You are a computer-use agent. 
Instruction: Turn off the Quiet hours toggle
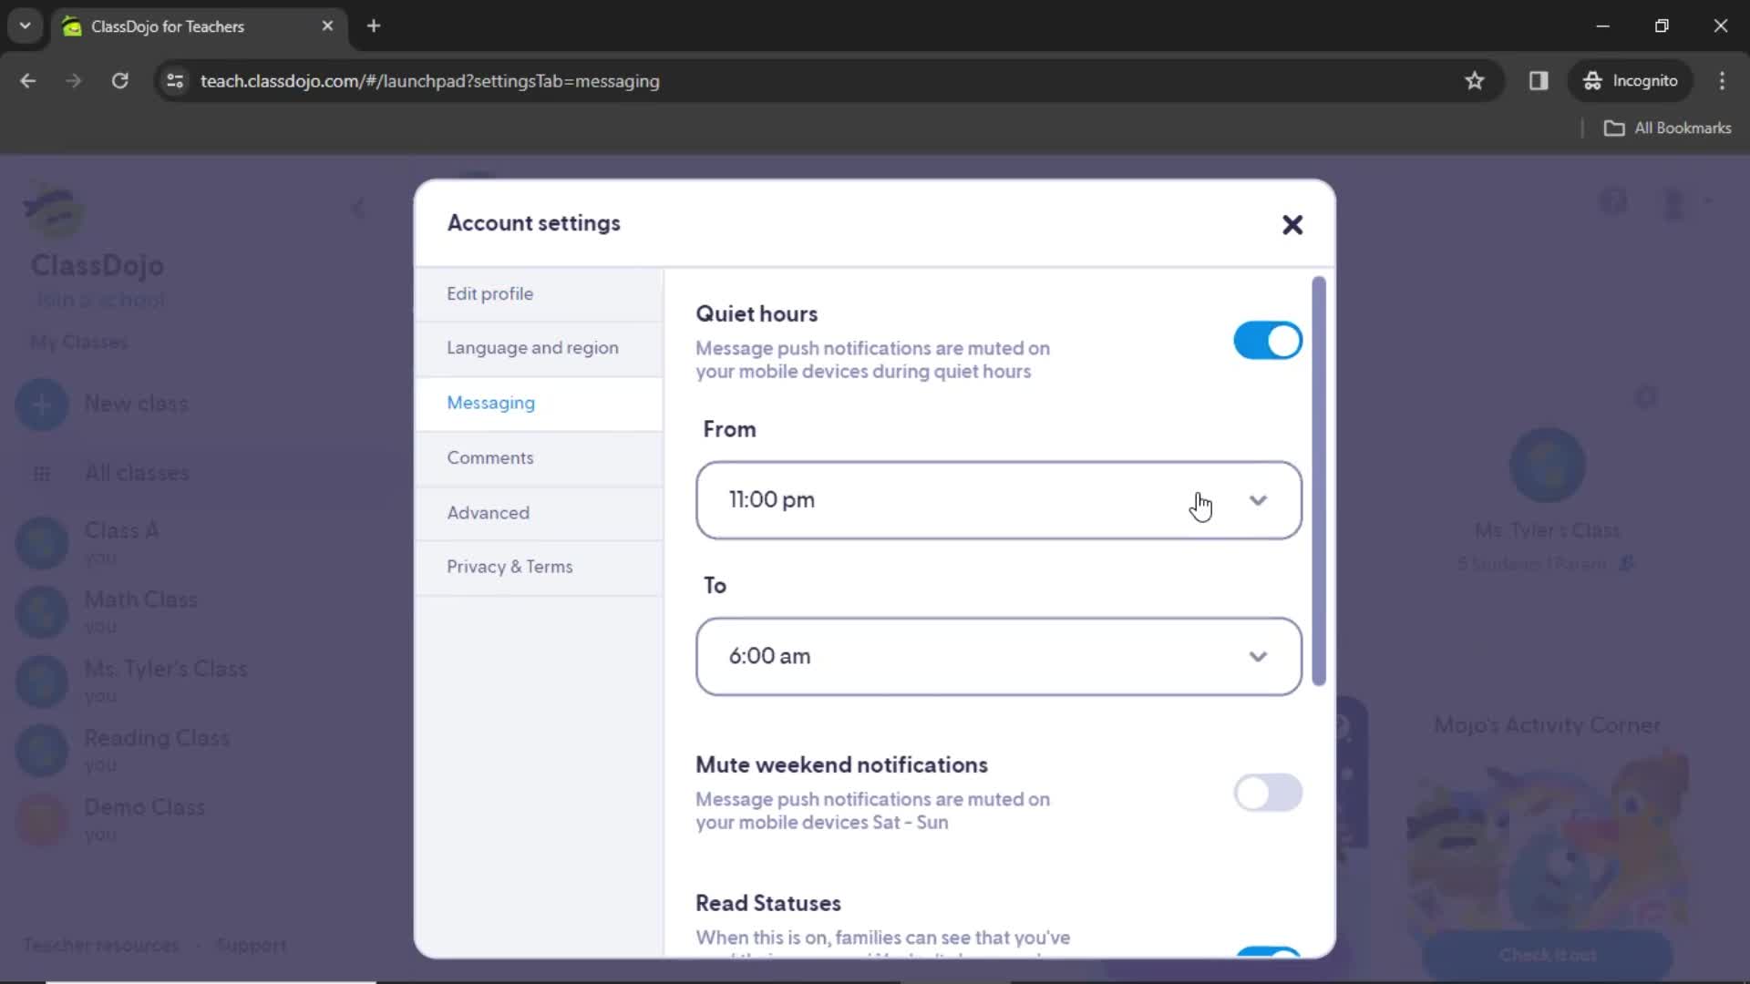(1267, 341)
